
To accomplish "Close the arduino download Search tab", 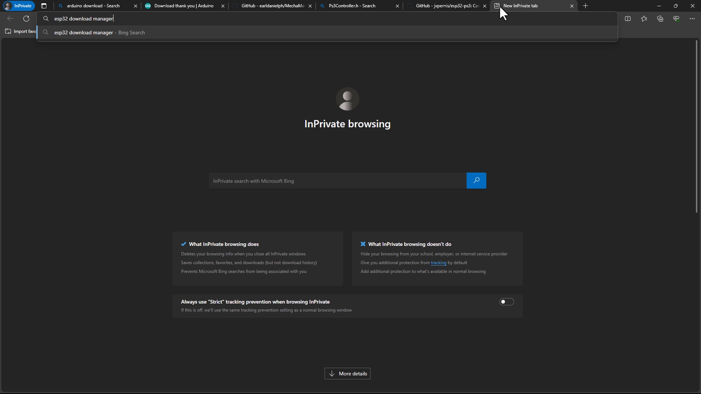I will (x=135, y=6).
